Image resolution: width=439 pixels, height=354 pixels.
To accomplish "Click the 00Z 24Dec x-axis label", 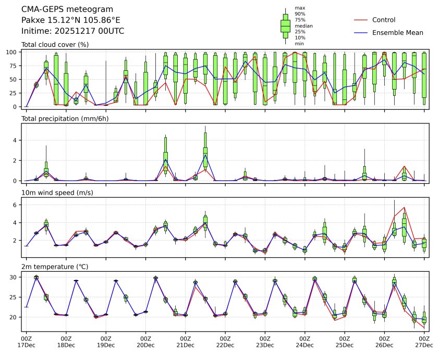I will click(x=304, y=342).
